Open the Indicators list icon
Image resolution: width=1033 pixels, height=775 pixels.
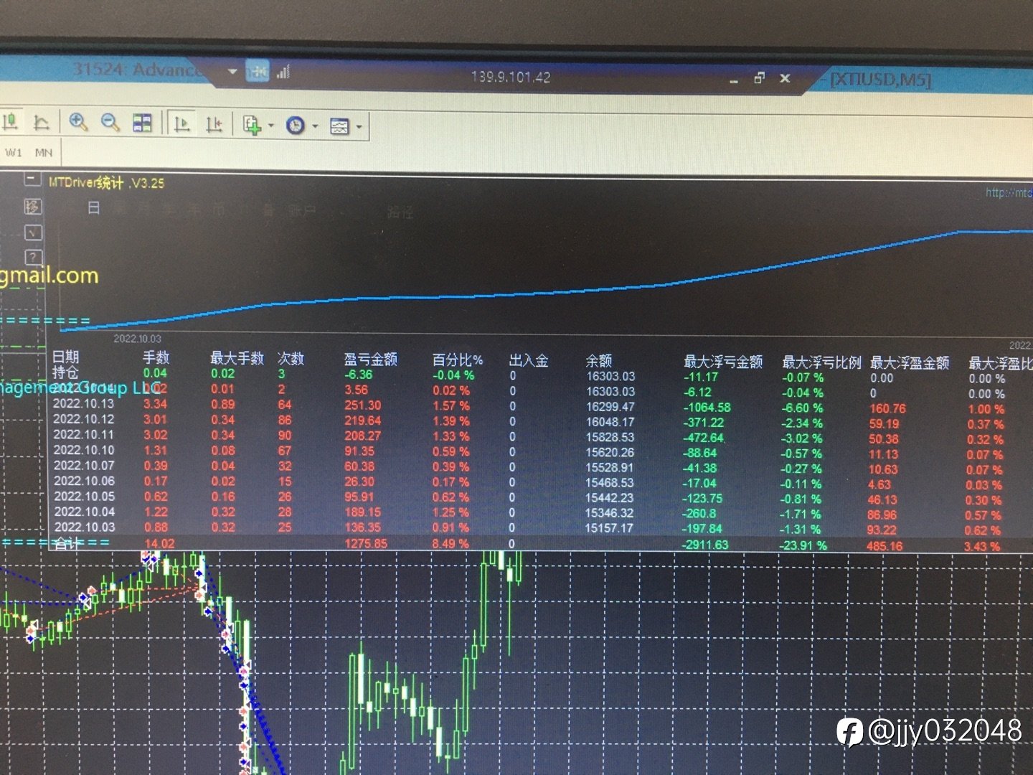tap(251, 126)
